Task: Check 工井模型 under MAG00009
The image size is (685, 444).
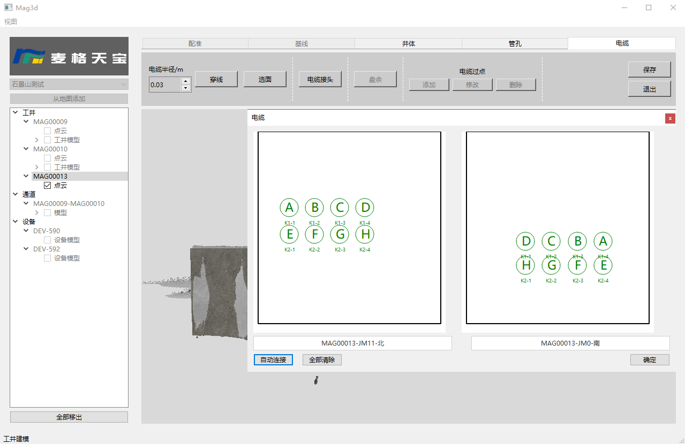Action: click(x=48, y=140)
